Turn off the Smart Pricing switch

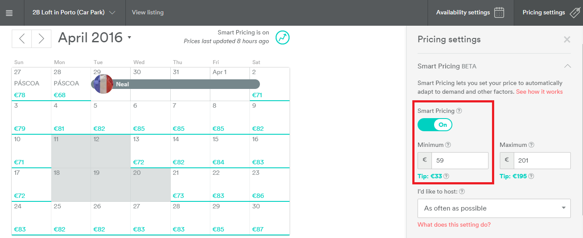click(x=435, y=125)
